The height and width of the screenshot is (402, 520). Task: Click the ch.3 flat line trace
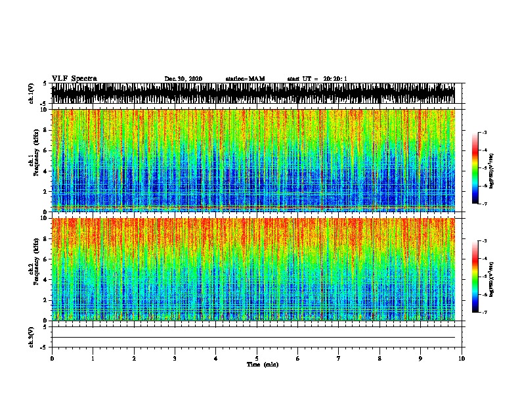253,338
